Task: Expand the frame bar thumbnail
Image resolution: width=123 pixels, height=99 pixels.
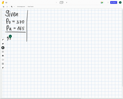Action: coord(61,3)
